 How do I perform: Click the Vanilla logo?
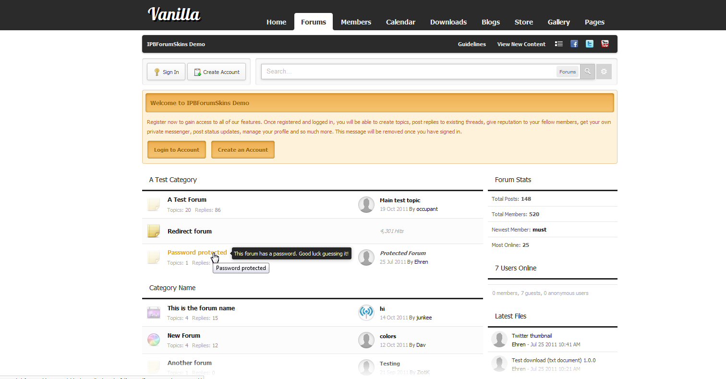[x=174, y=14]
